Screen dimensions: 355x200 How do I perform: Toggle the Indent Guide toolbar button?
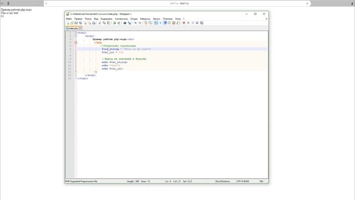[165, 23]
